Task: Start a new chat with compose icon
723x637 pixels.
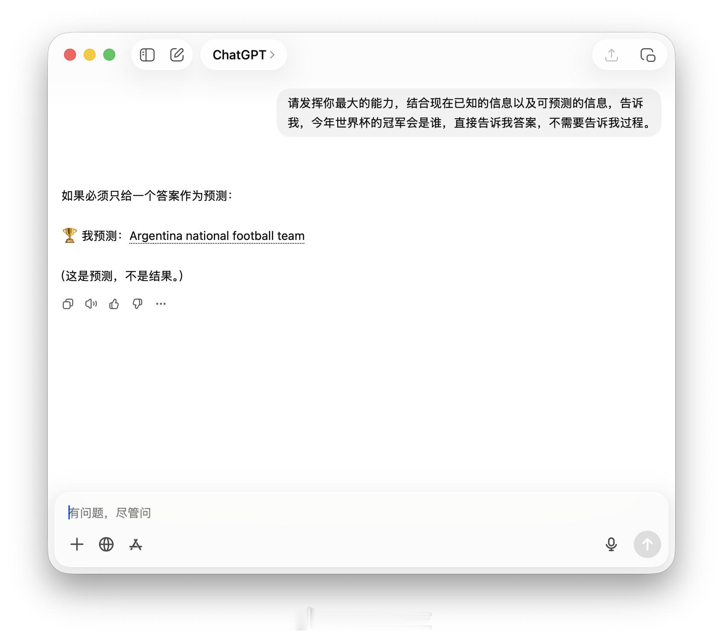Action: click(177, 55)
